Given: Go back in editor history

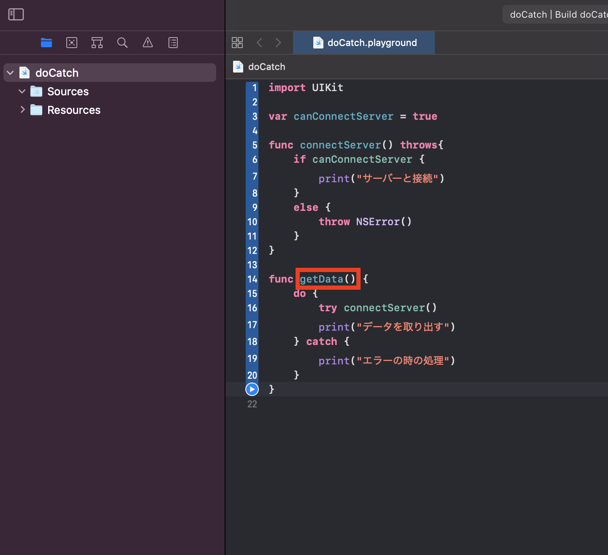Looking at the screenshot, I should 260,43.
